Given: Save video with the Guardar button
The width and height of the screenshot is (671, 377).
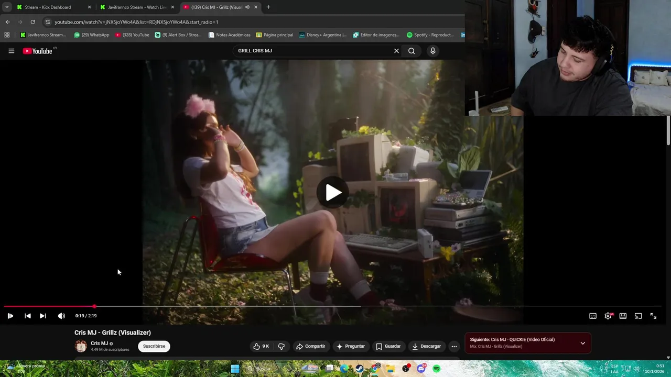Looking at the screenshot, I should [388, 346].
